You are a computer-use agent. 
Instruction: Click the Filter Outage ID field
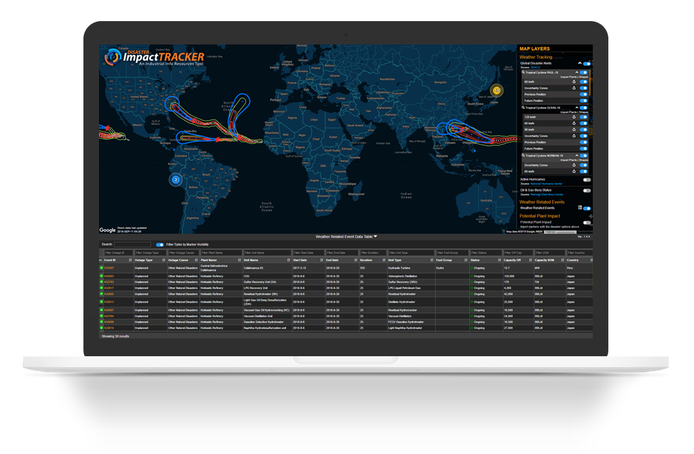pos(118,253)
